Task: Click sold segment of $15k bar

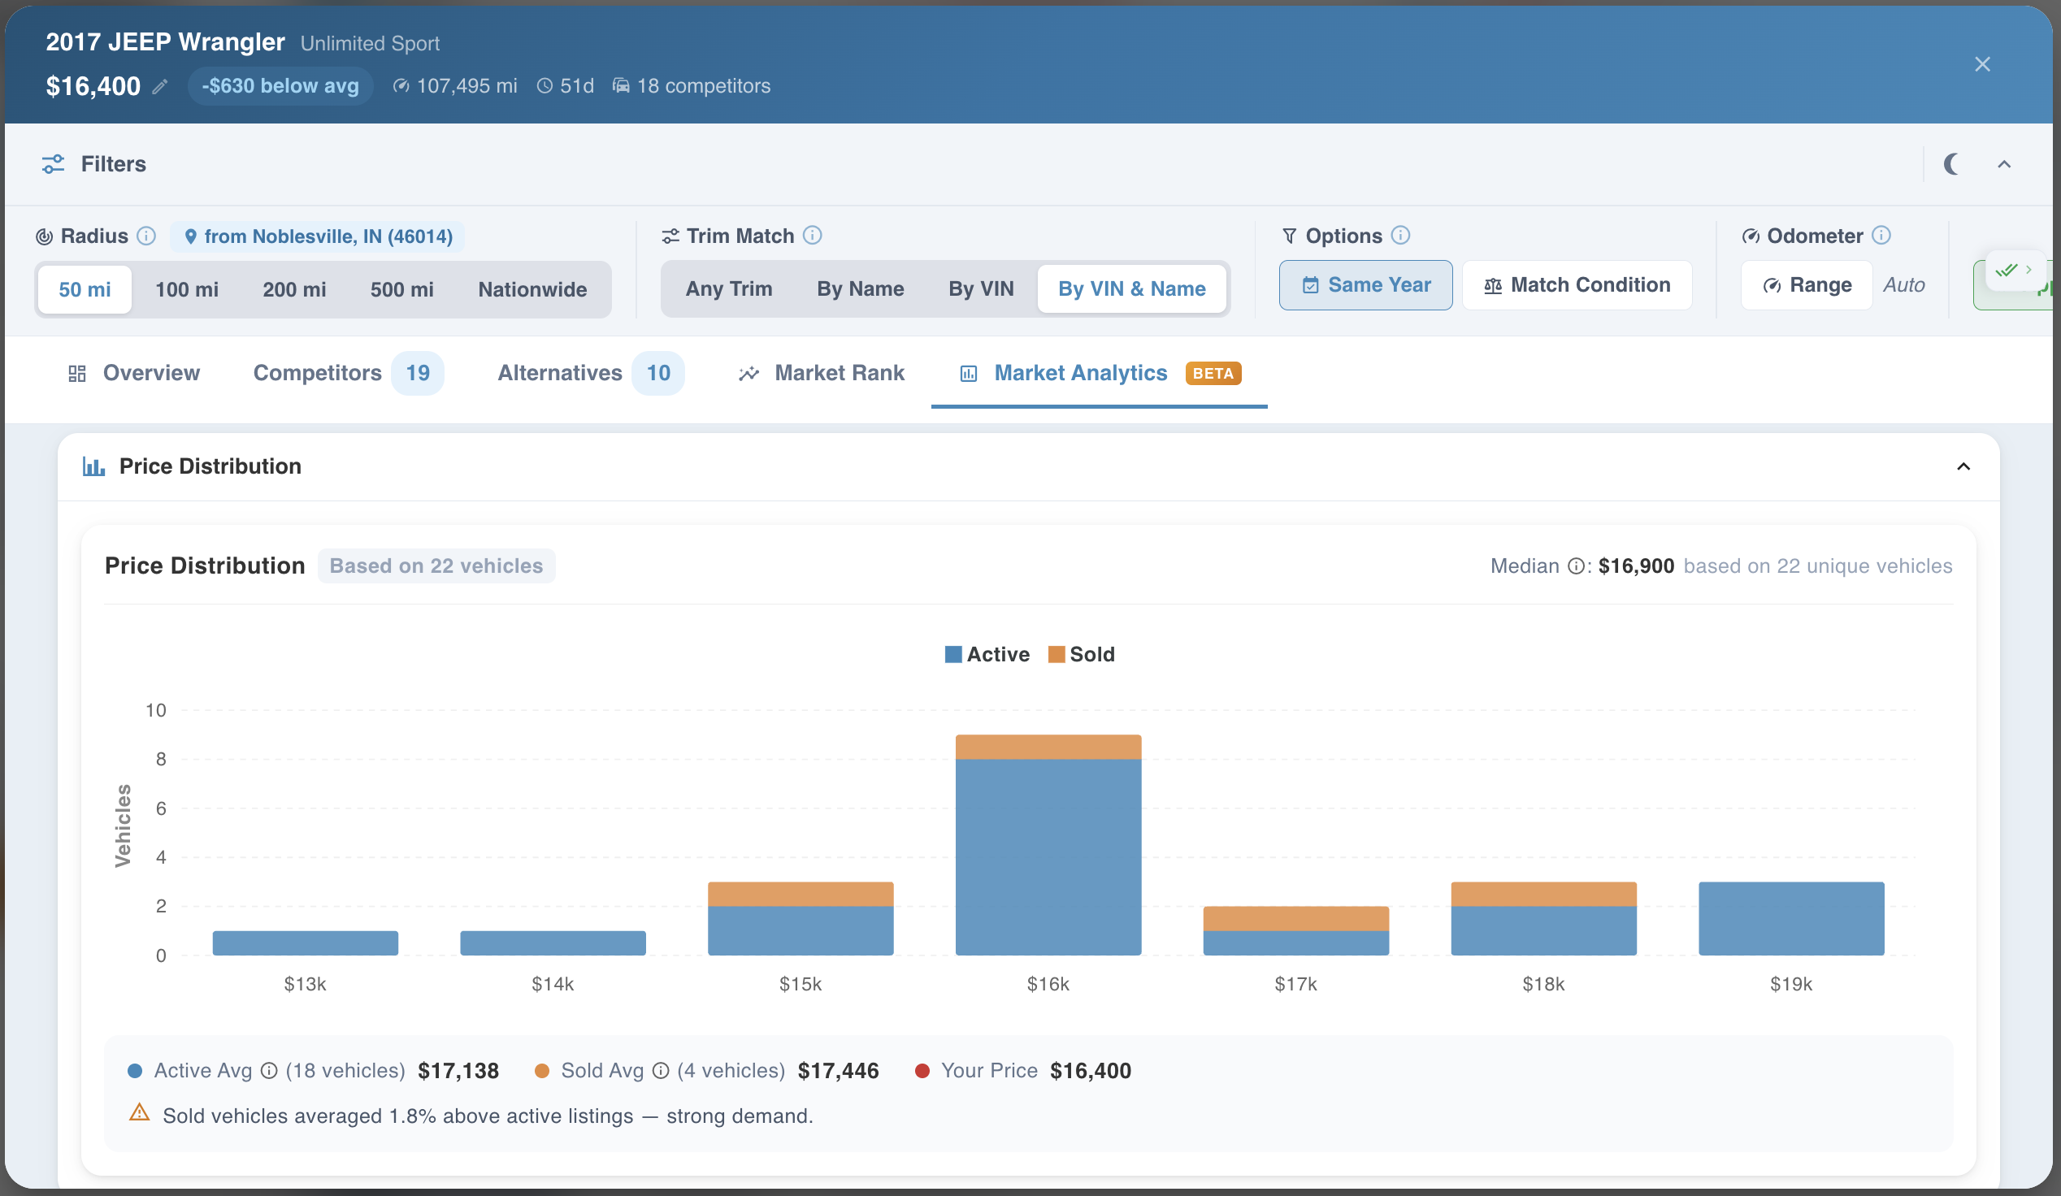Action: (801, 895)
